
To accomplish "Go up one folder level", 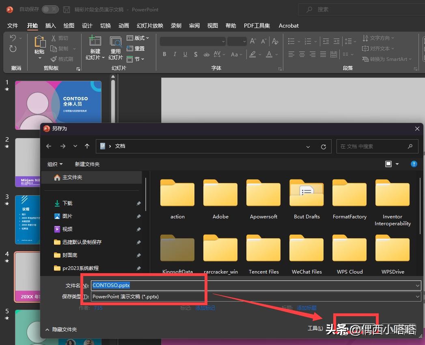I will point(87,146).
